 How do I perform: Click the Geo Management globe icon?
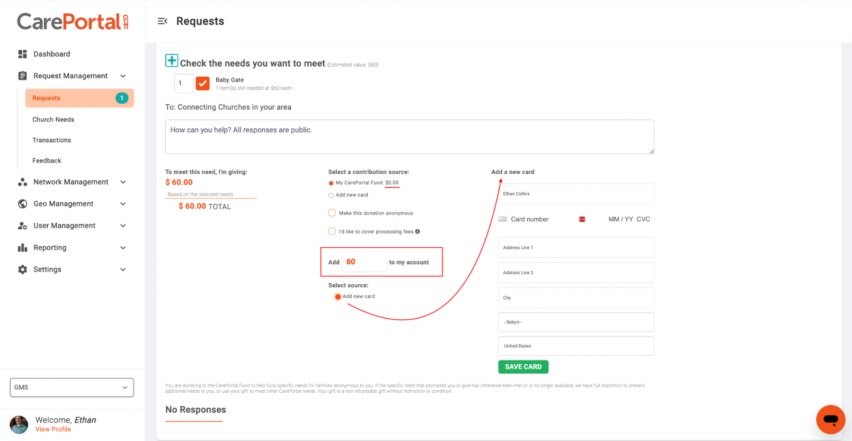[22, 204]
